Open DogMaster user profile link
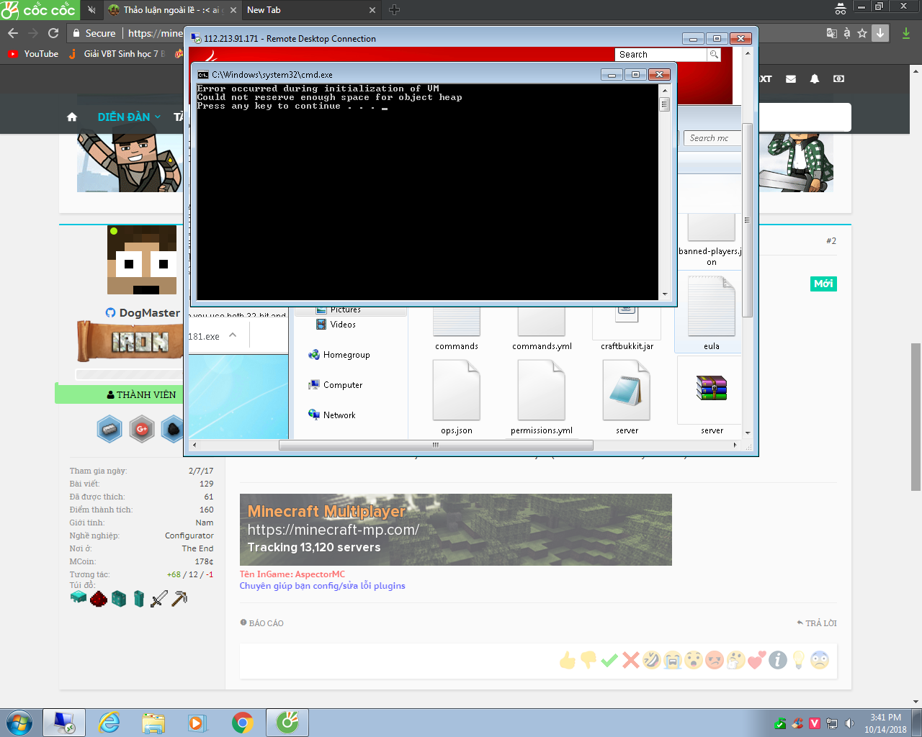The height and width of the screenshot is (737, 922). 150,313
